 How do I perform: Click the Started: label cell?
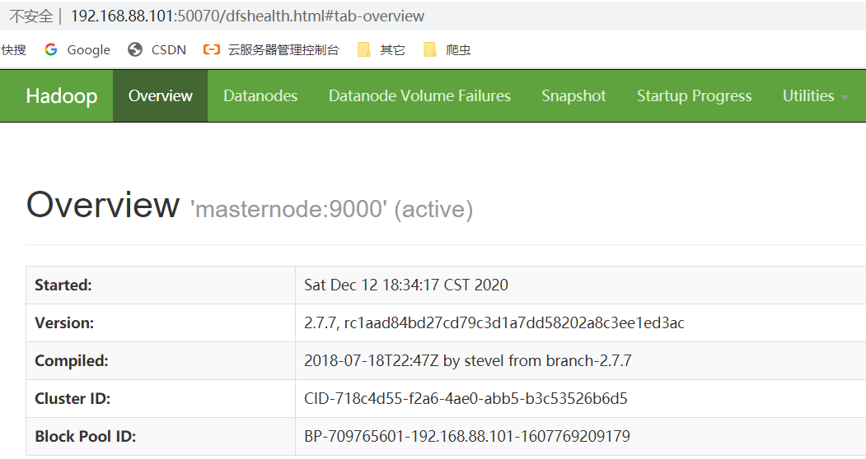(x=161, y=285)
